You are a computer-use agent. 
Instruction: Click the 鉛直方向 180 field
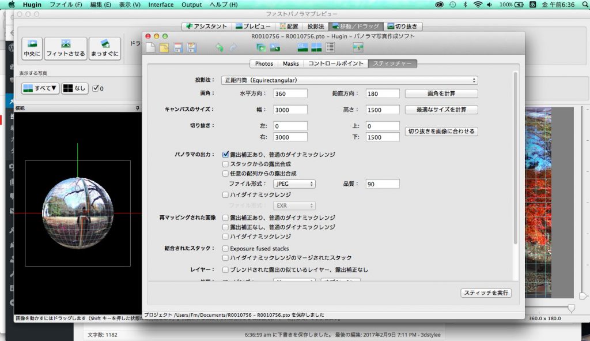pyautogui.click(x=383, y=93)
